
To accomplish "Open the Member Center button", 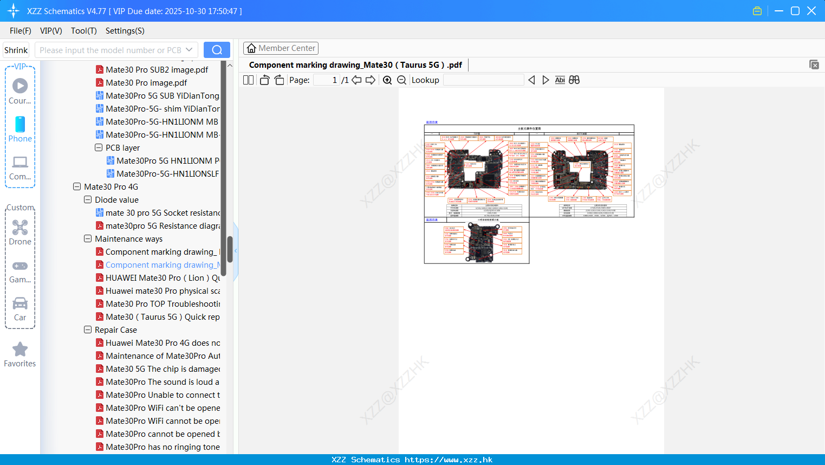I will [x=281, y=48].
